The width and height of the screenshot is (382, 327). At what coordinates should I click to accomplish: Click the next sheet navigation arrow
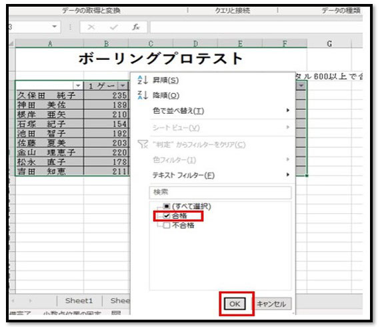tap(30, 301)
